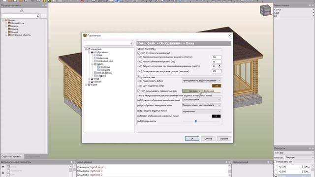The width and height of the screenshot is (315, 177).
Task: Open the Толщина видимых линий dropdown
Action: [201, 112]
